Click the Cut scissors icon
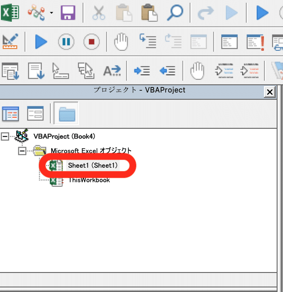 tap(99, 13)
